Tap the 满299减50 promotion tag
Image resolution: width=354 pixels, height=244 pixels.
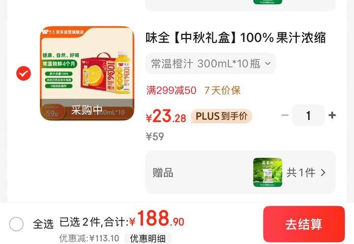pos(171,91)
